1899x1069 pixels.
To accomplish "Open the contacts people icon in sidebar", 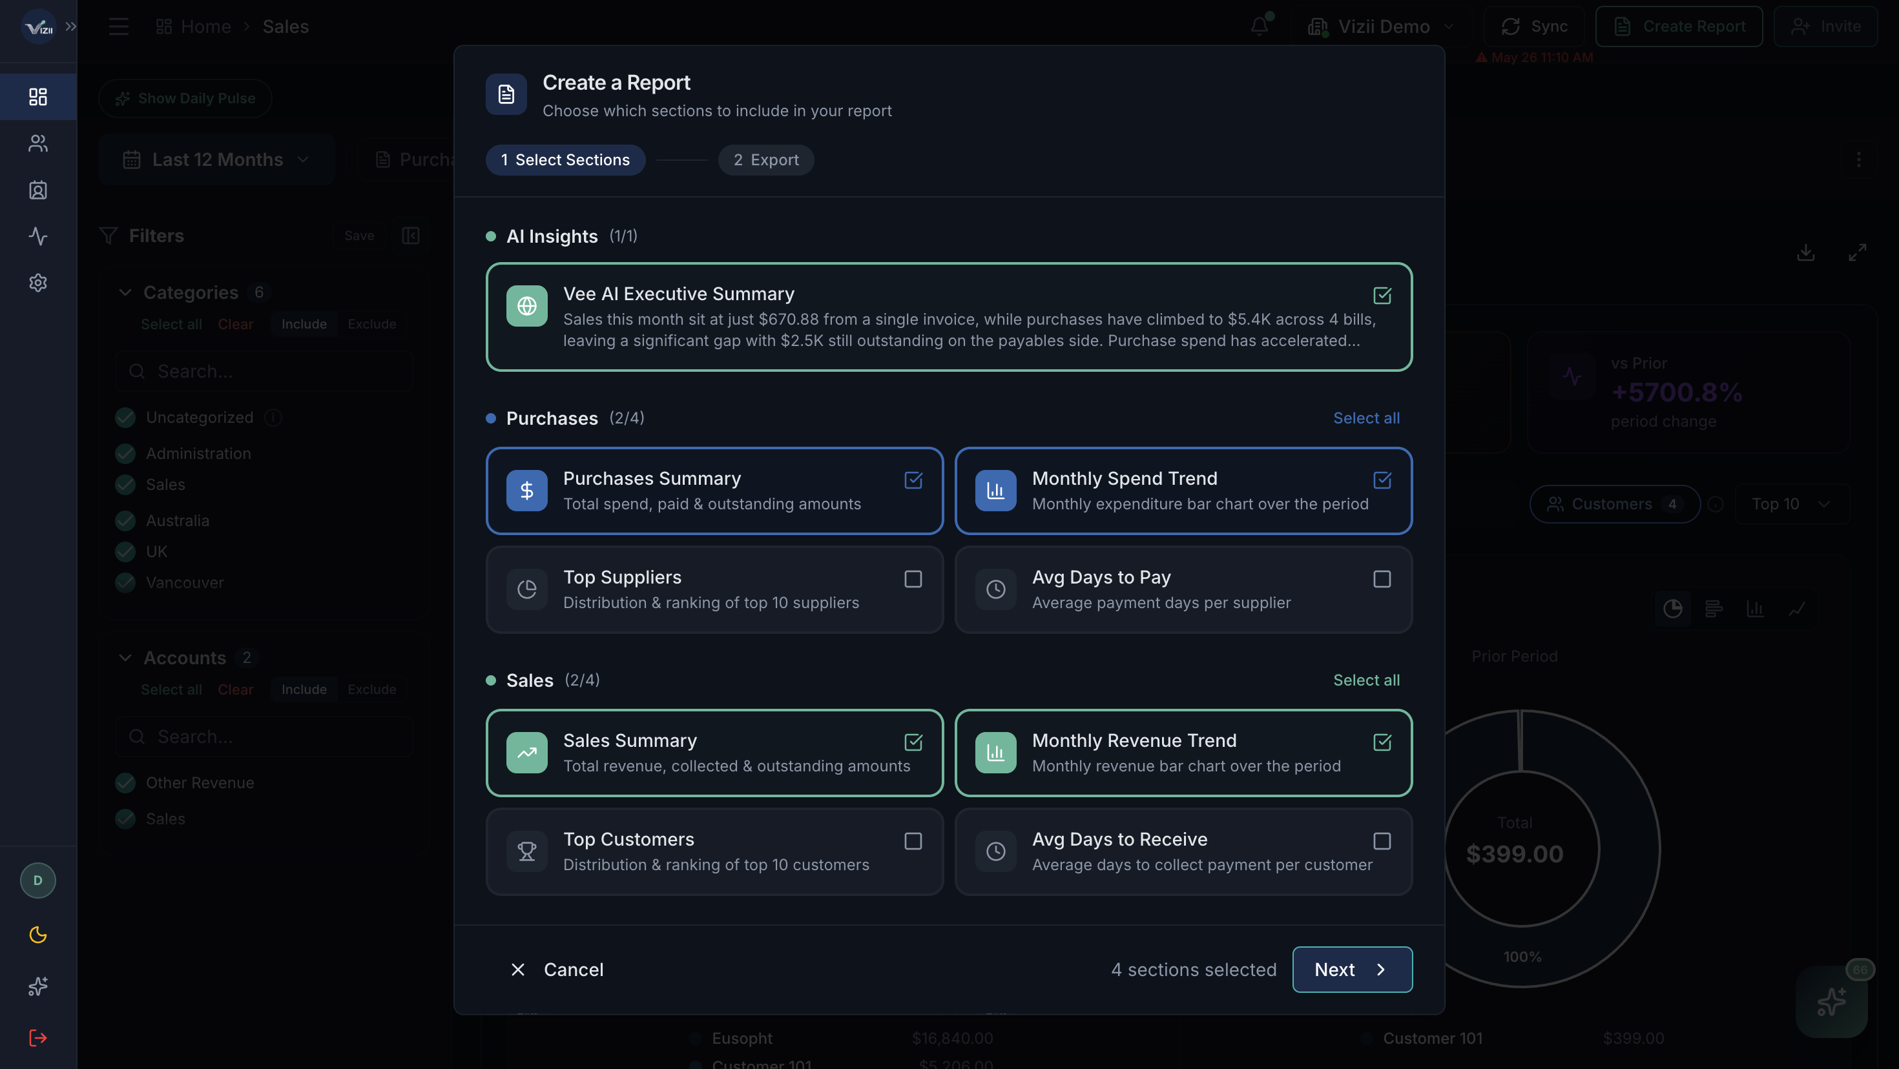I will point(37,143).
